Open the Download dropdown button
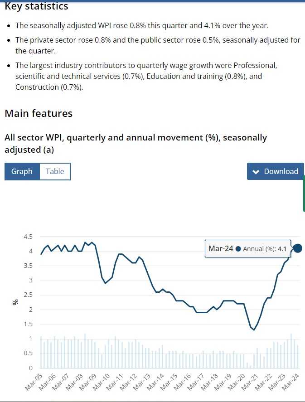The width and height of the screenshot is (305, 402). point(275,171)
